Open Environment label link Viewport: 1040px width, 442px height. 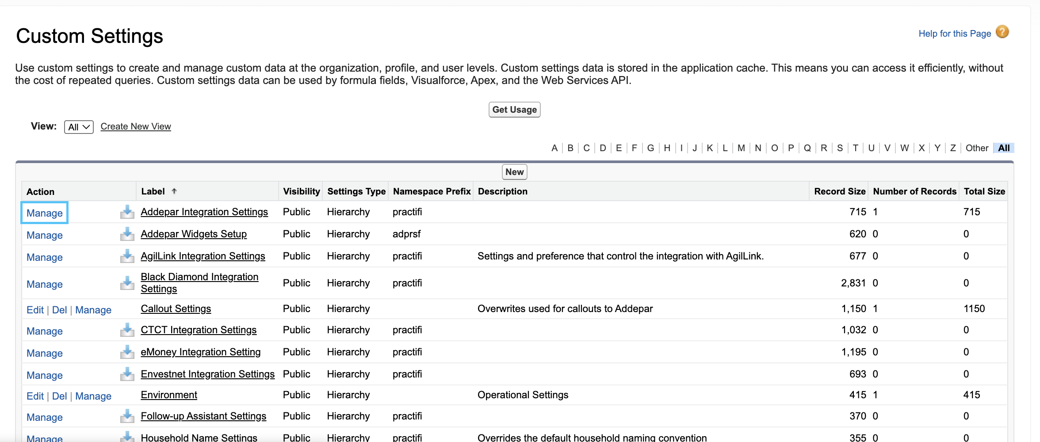coord(169,395)
